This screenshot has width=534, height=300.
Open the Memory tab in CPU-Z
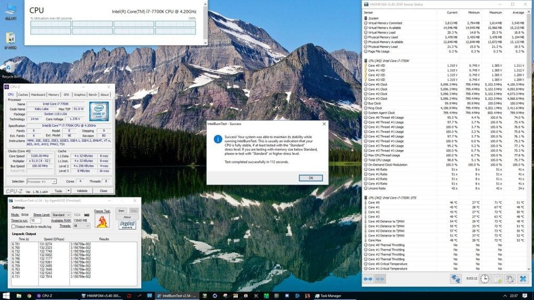pyautogui.click(x=54, y=95)
